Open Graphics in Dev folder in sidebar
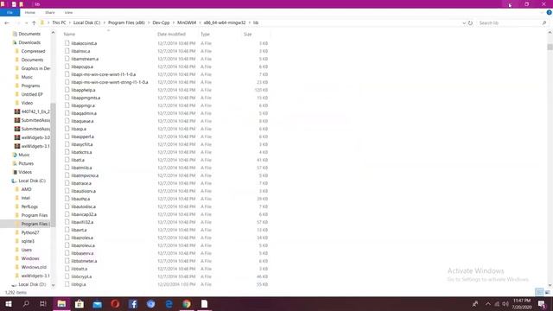This screenshot has height=311, width=553. pos(35,68)
